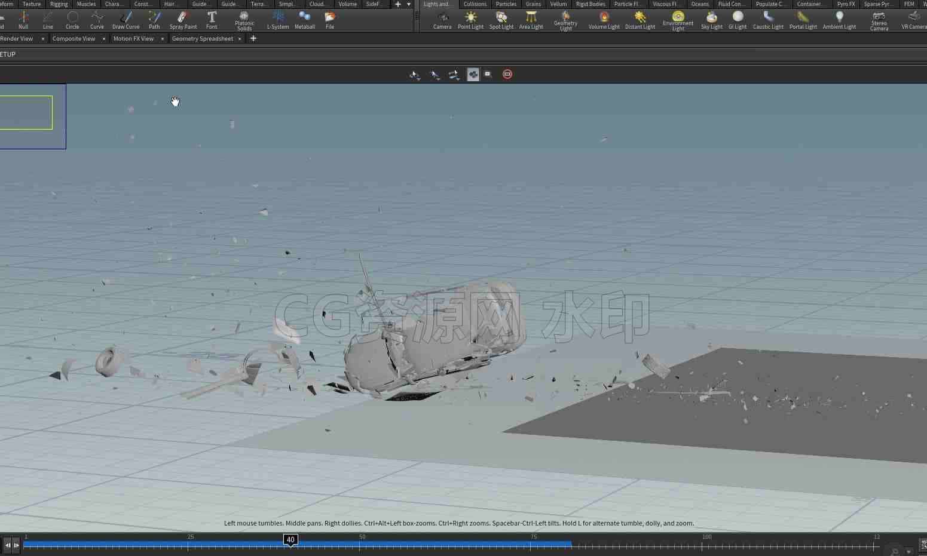This screenshot has height=556, width=927.
Task: Choose the Curve shelf tool
Action: click(97, 20)
